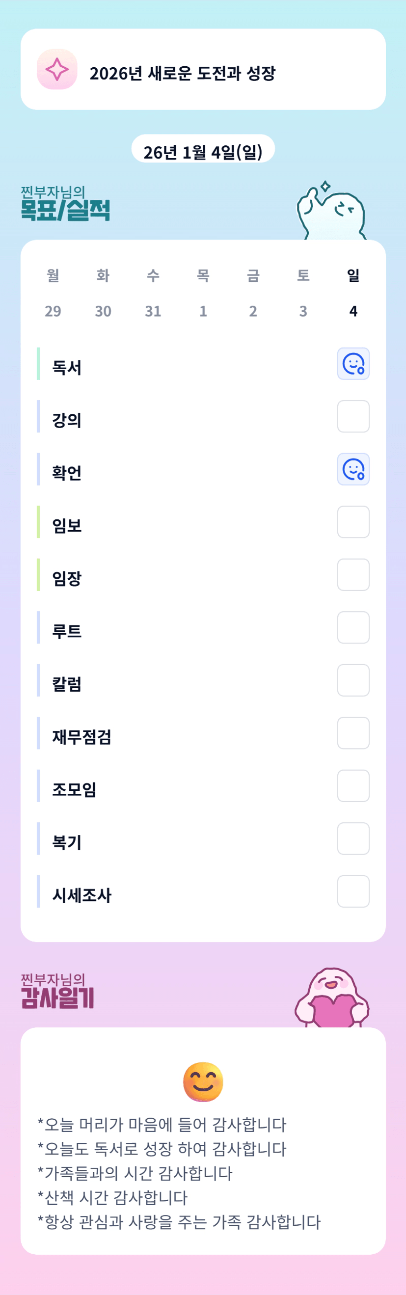
Task: Tick the 재무점검 checkbox
Action: click(x=353, y=733)
